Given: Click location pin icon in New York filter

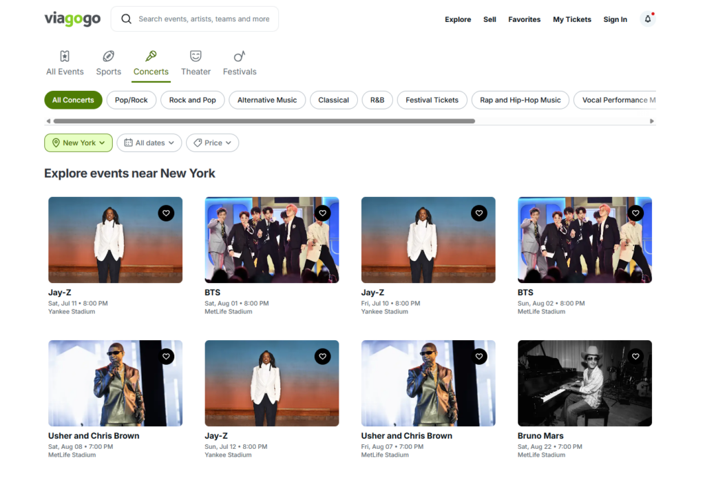Looking at the screenshot, I should point(56,143).
